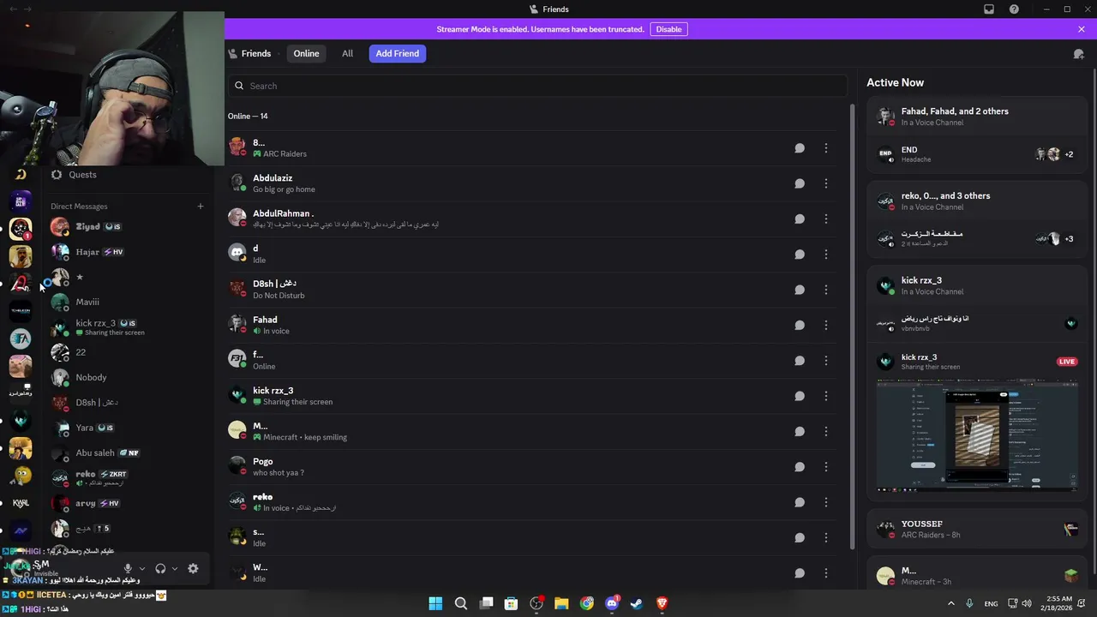Open more options for Minecraft friend M...

pos(826,431)
